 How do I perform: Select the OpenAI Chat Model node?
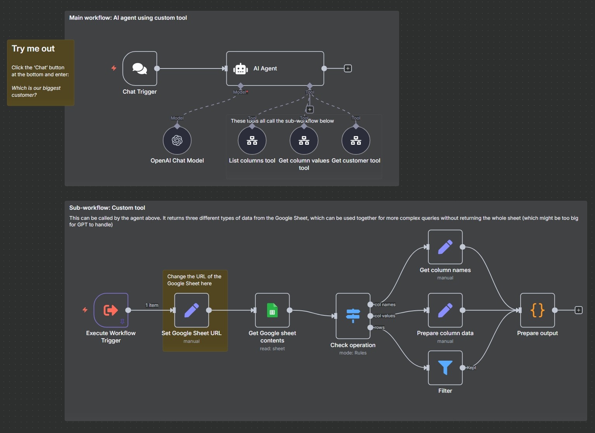tap(177, 140)
